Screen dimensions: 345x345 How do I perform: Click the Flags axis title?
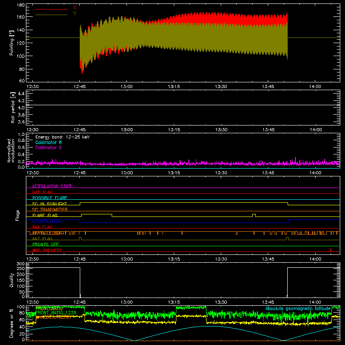pyautogui.click(x=18, y=215)
